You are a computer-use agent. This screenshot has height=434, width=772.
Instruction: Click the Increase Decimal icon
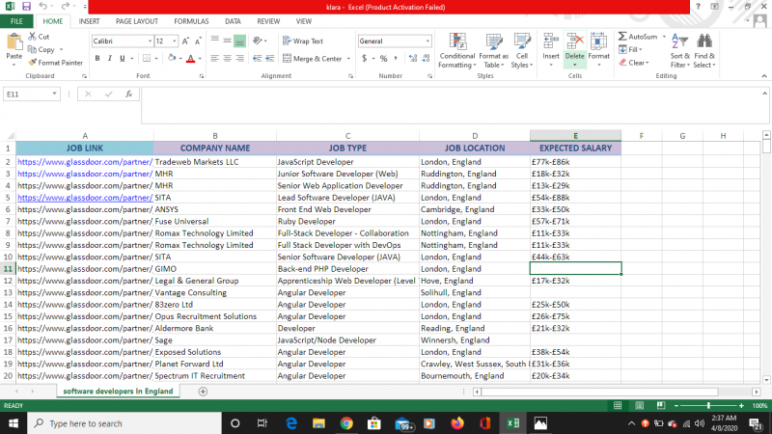pos(413,59)
